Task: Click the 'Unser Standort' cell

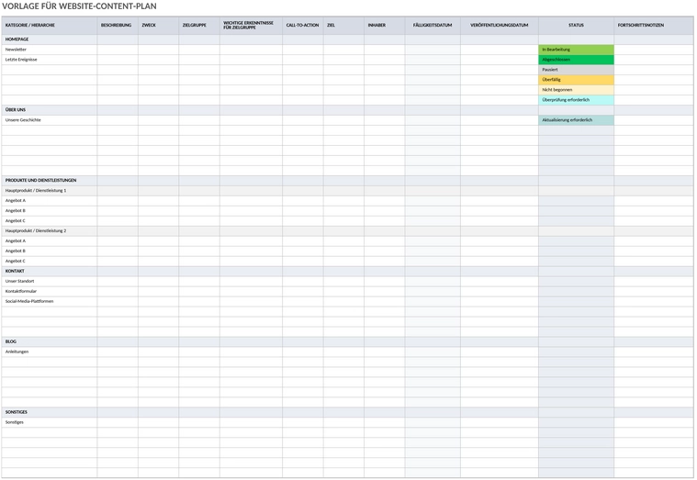Action: tap(50, 282)
